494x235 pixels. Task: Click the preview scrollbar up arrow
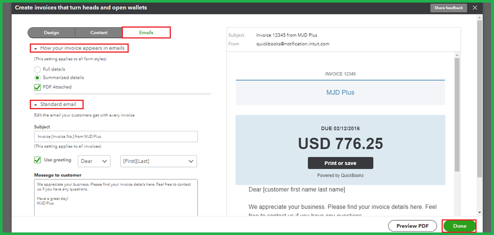pos(457,55)
